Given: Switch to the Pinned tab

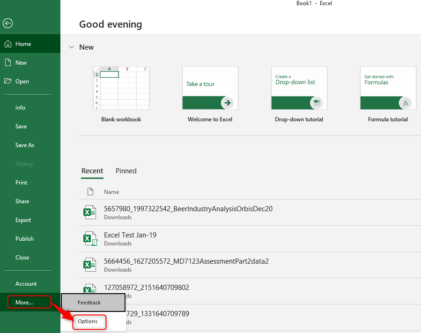Looking at the screenshot, I should [126, 171].
